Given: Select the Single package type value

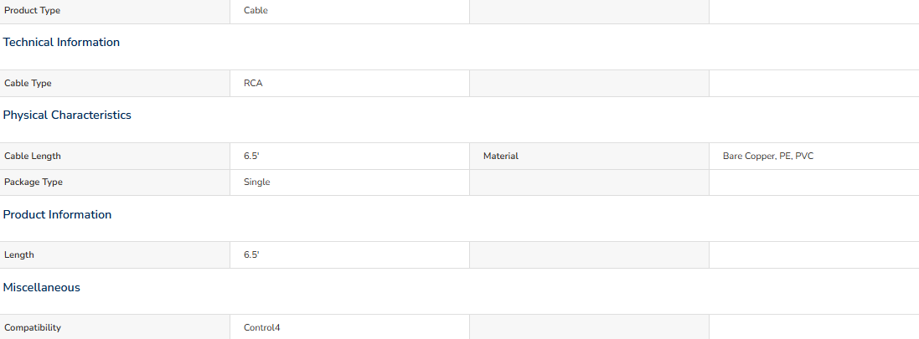Looking at the screenshot, I should pyautogui.click(x=257, y=182).
